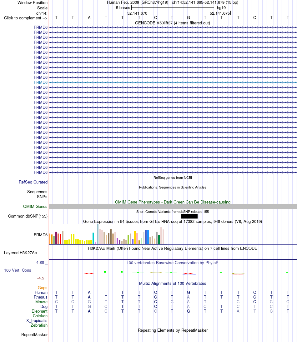Click the Window Position label

33,3
